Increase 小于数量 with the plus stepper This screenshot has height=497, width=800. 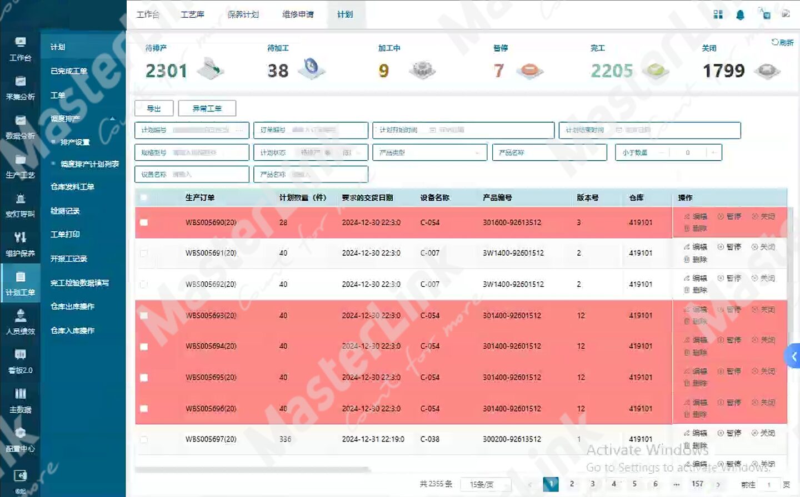coord(713,153)
